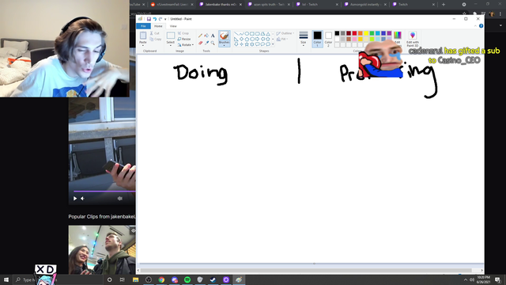Screen dimensions: 506x285
Task: Open the shape Fill dropdown
Action: (281, 39)
